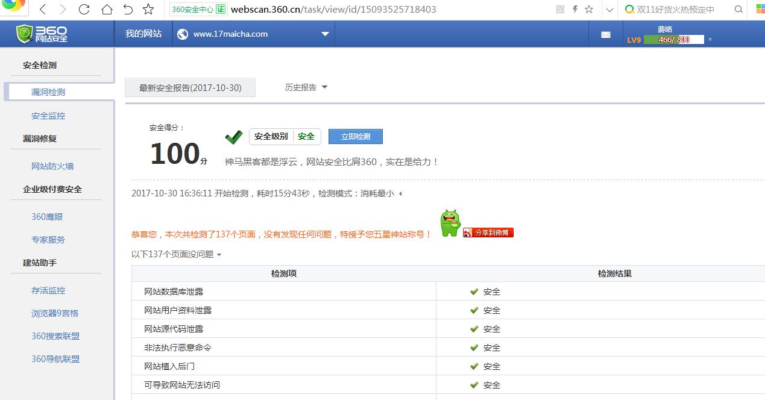
Task: Click the browser forward arrow
Action: (63, 10)
